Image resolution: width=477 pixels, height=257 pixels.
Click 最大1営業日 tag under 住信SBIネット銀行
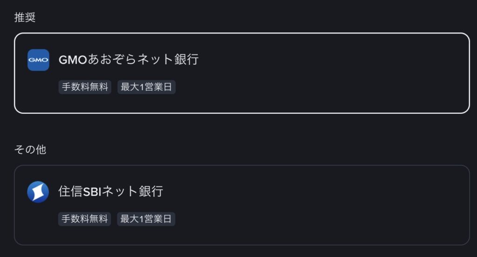pyautogui.click(x=146, y=219)
